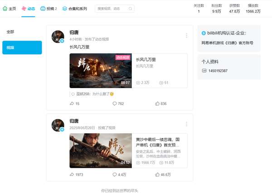Focus the video and dynamic search field
This screenshot has height=193, width=272.
(x=115, y=9)
